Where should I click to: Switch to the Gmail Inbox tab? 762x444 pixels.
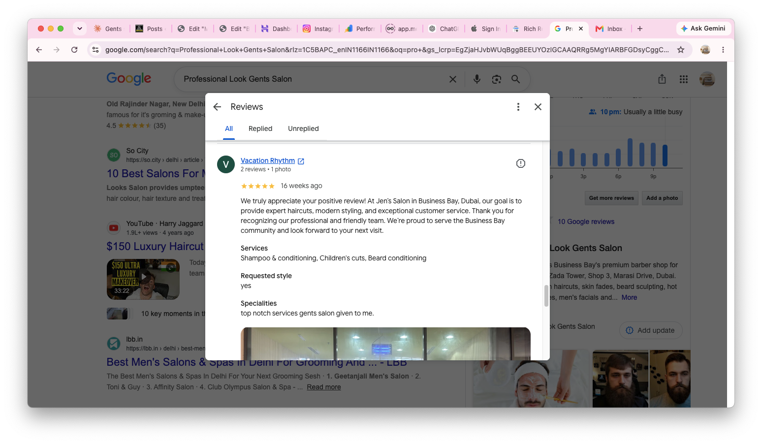[x=609, y=29]
